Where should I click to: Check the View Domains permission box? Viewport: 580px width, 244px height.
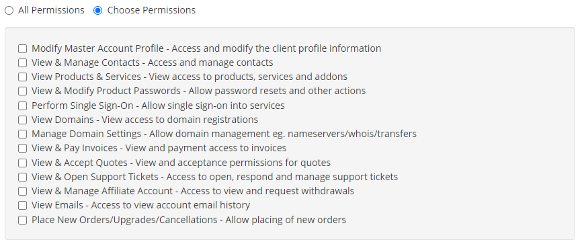pos(23,120)
